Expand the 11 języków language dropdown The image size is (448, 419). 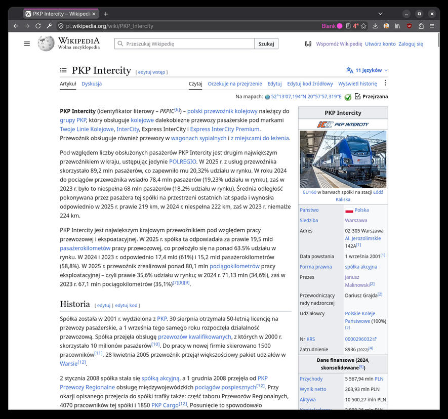tap(367, 70)
